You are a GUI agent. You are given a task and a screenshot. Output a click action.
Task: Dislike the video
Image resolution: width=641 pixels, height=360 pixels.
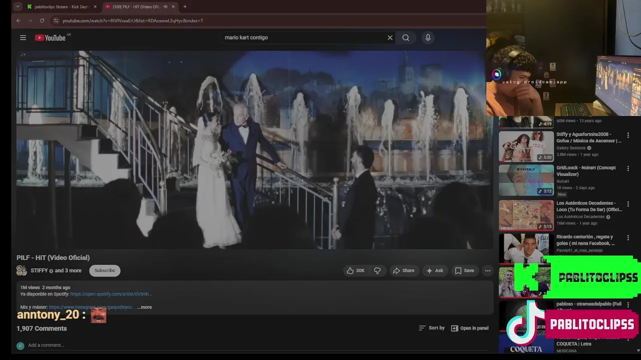(x=377, y=270)
